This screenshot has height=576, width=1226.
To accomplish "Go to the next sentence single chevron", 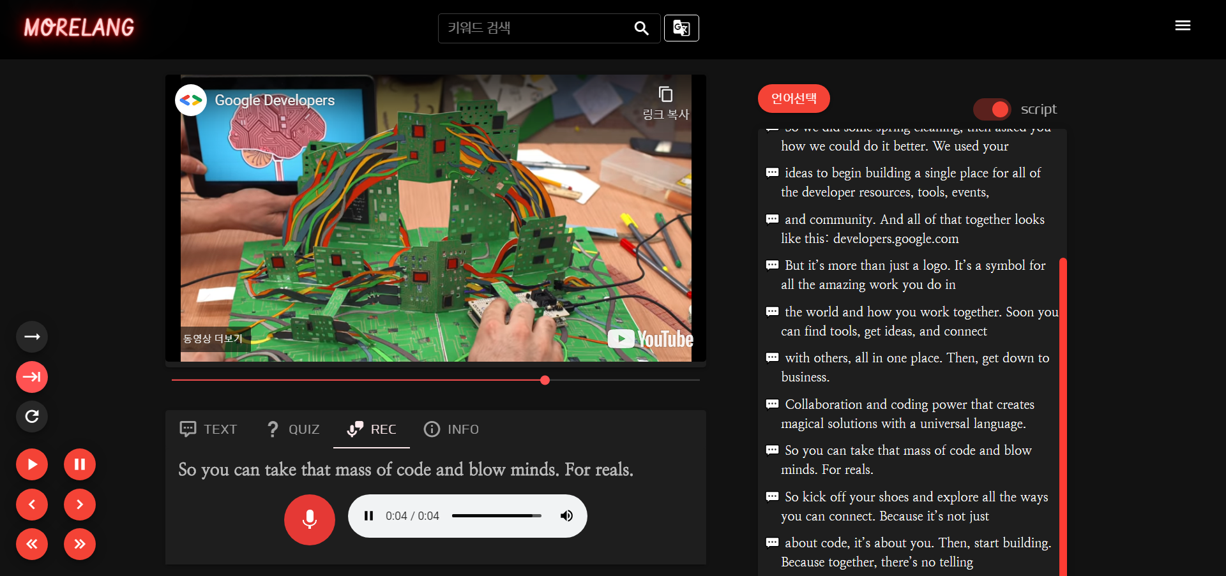I will click(x=80, y=505).
